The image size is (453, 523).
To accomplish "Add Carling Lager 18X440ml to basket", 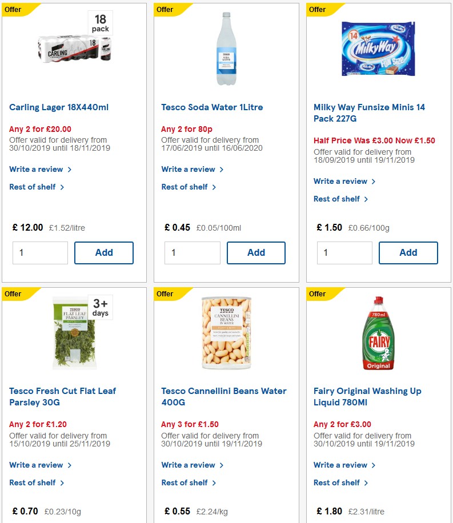I will coord(103,252).
